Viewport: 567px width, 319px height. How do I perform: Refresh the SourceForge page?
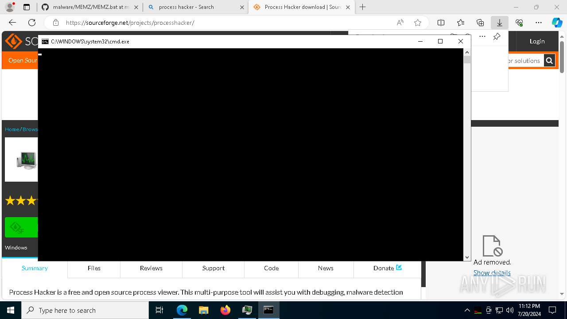tap(32, 23)
